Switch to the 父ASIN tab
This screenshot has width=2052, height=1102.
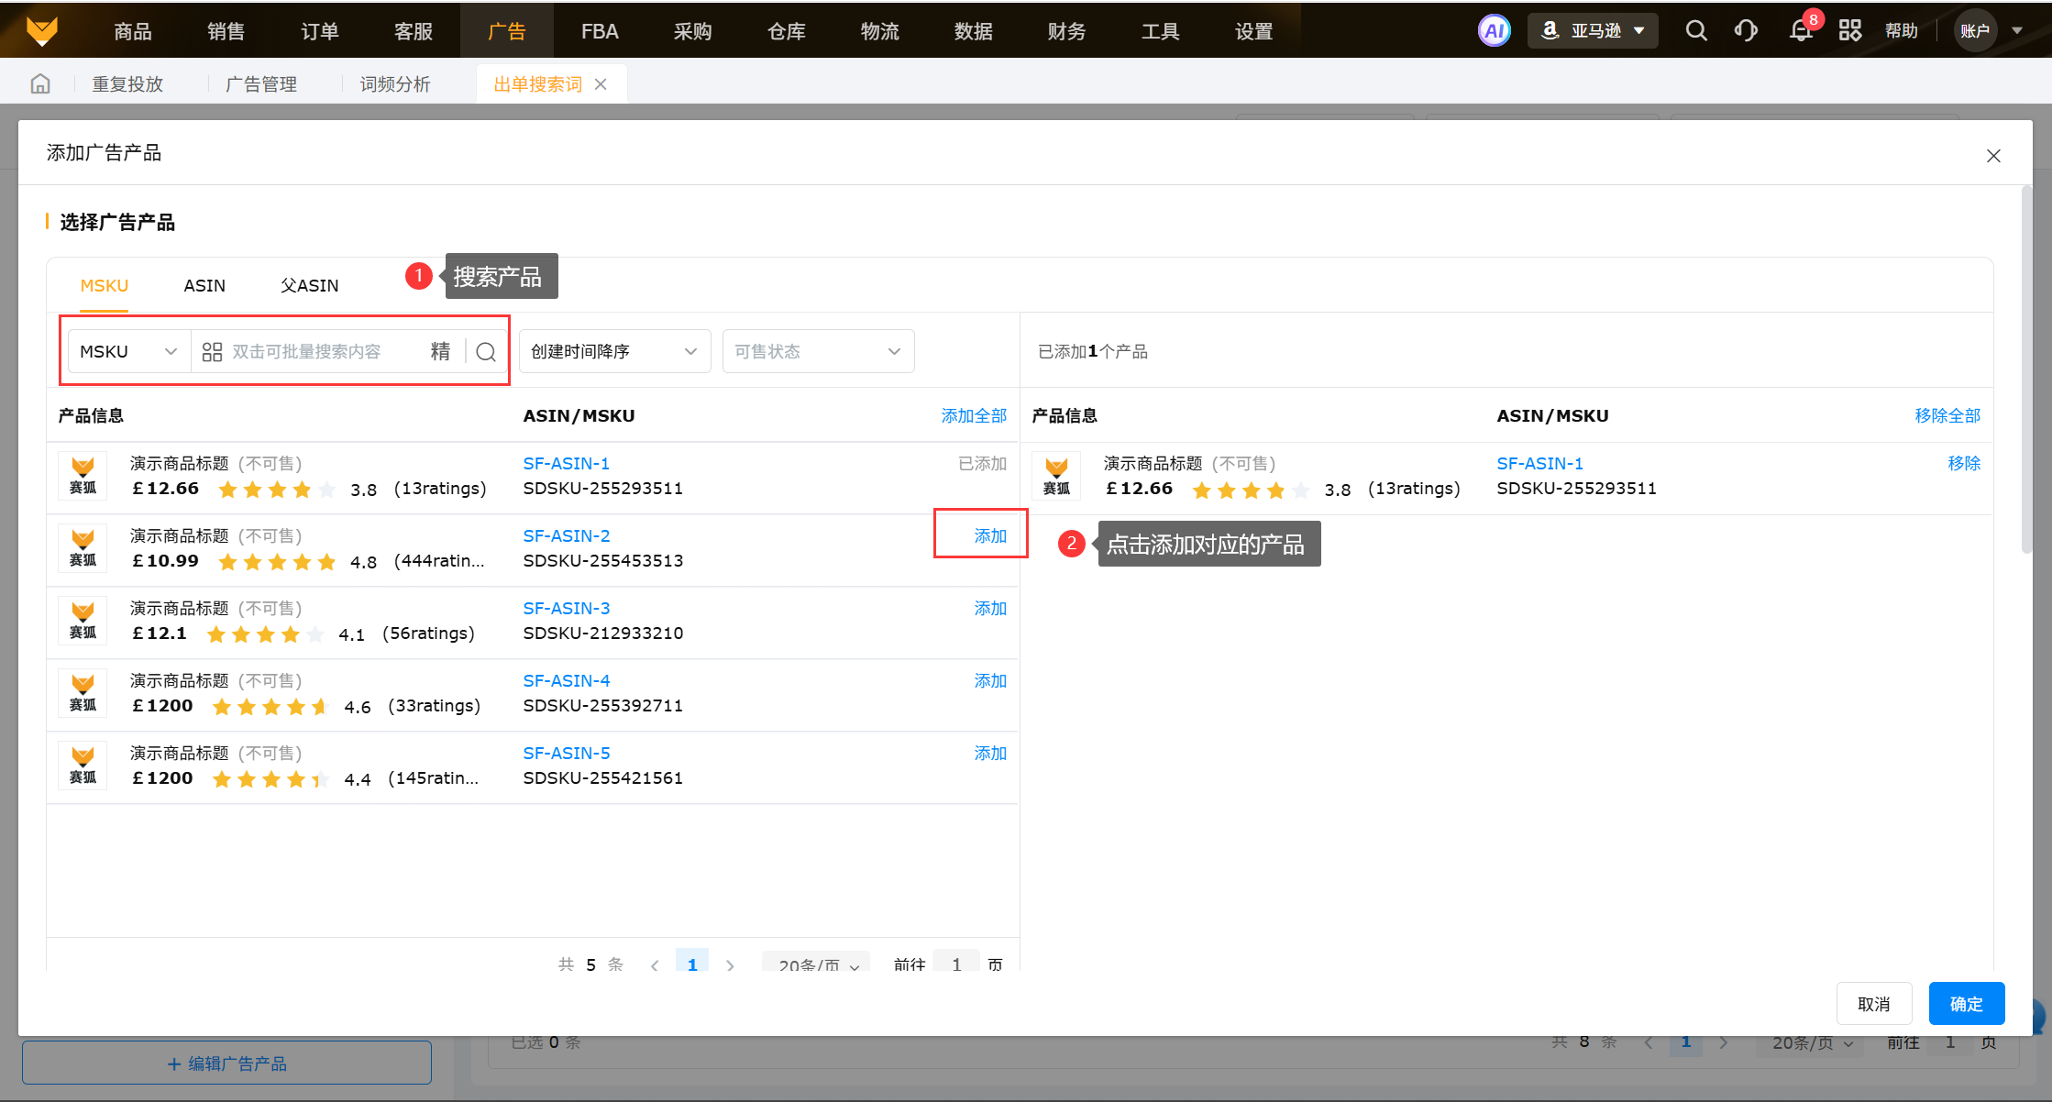(309, 286)
